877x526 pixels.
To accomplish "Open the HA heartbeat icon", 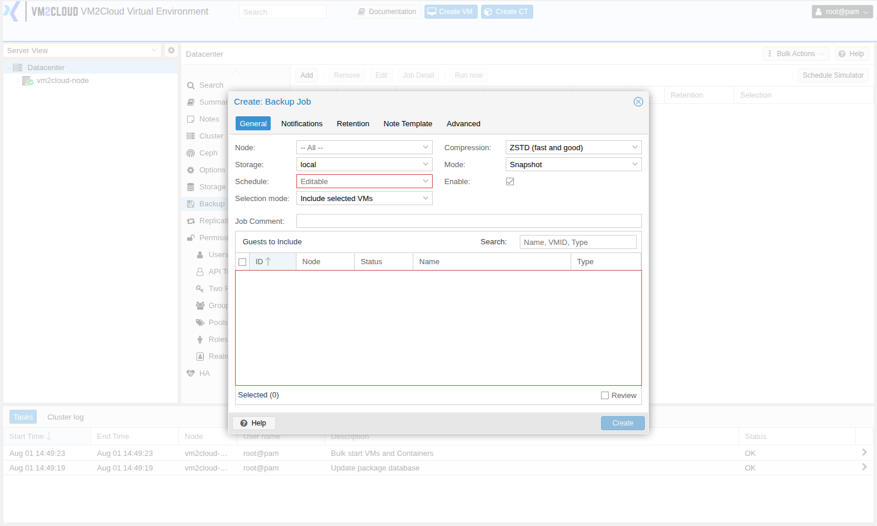I will pyautogui.click(x=191, y=373).
